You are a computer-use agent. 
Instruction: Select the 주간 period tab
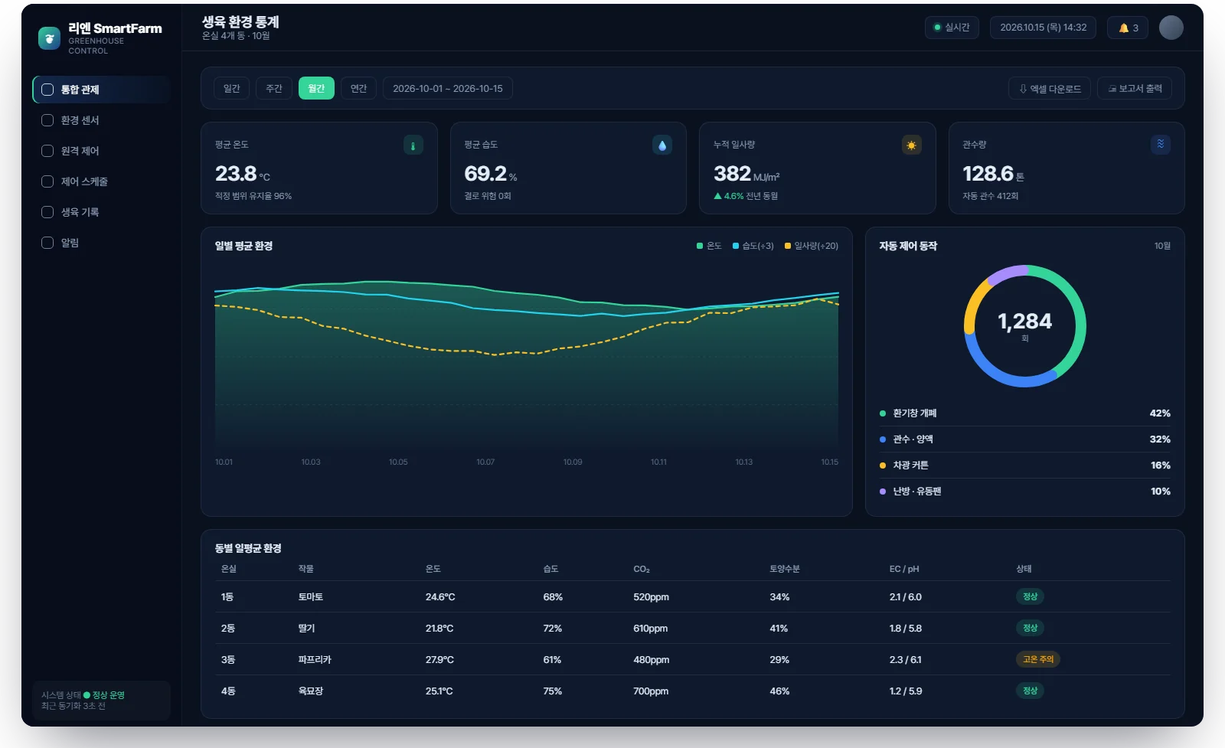274,88
